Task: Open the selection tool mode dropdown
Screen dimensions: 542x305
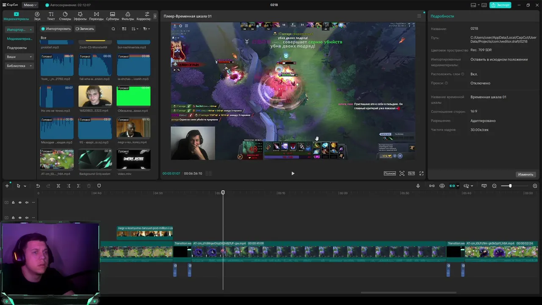Action: (25, 186)
